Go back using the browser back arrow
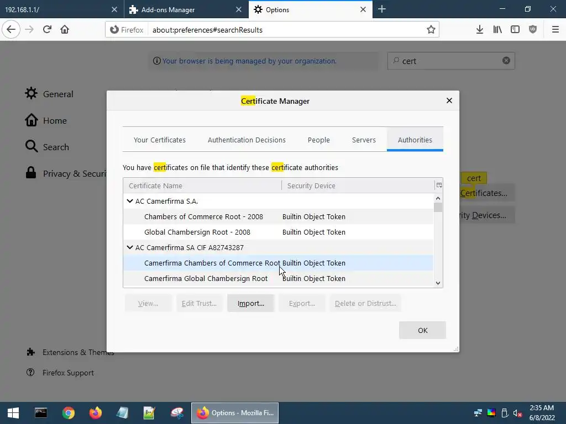Image resolution: width=566 pixels, height=424 pixels. [x=11, y=30]
